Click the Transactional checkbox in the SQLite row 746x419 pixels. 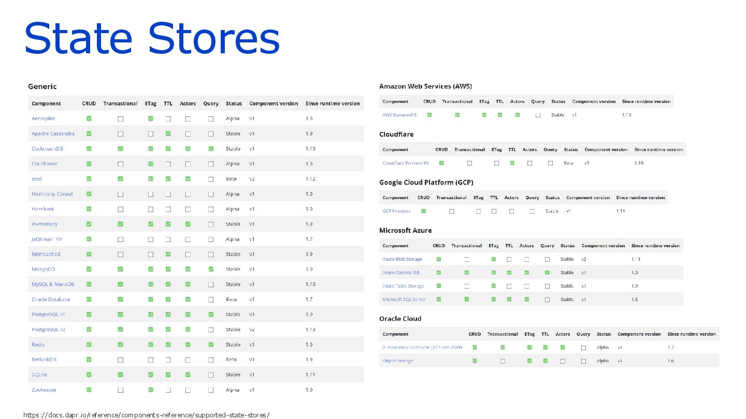click(x=120, y=375)
